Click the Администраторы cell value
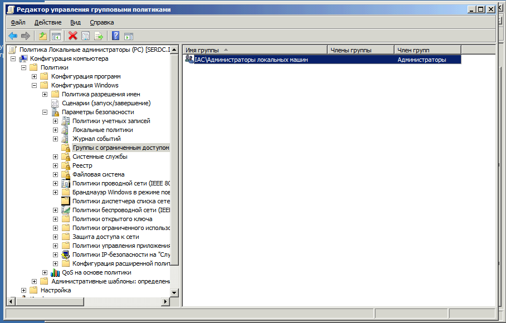The image size is (506, 323). click(421, 60)
